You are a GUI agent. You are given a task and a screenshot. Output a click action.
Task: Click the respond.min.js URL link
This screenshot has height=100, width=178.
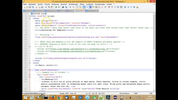pos(77,51)
